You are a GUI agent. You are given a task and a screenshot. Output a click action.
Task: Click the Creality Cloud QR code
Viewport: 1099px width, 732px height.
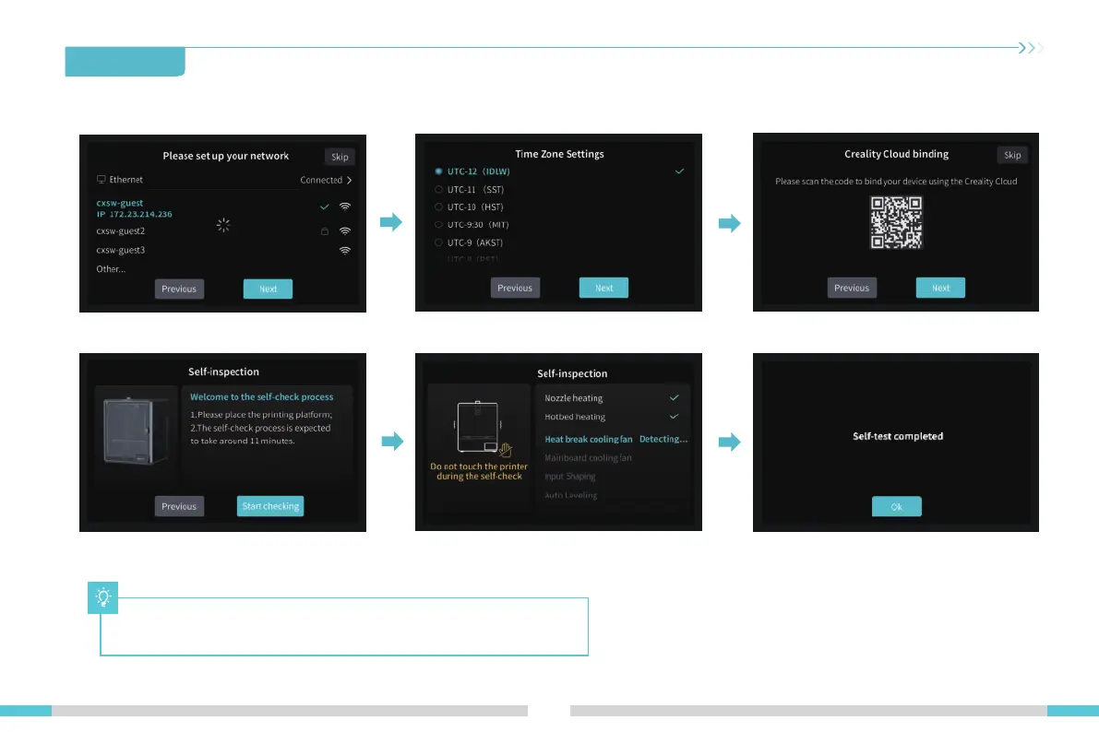896,222
